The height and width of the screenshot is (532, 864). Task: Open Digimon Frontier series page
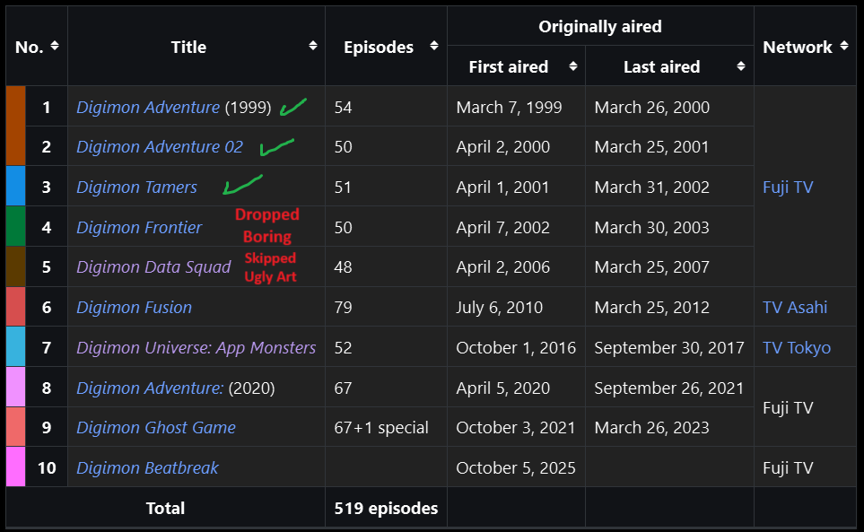pos(139,227)
